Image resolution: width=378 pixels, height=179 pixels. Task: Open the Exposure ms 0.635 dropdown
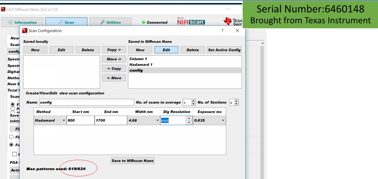click(209, 120)
